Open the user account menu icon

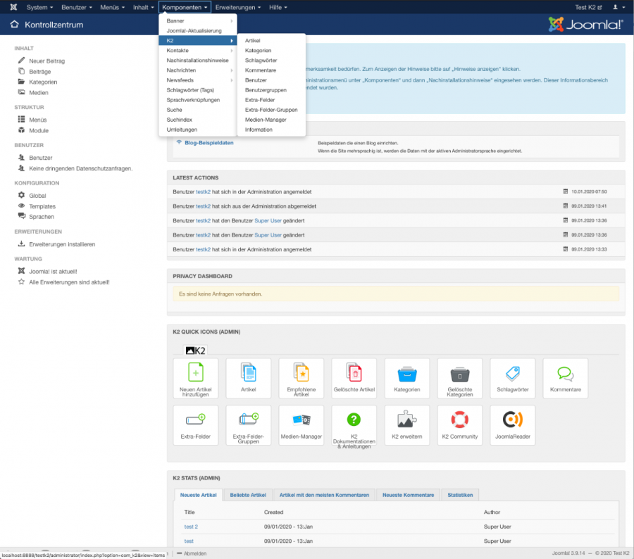[619, 7]
